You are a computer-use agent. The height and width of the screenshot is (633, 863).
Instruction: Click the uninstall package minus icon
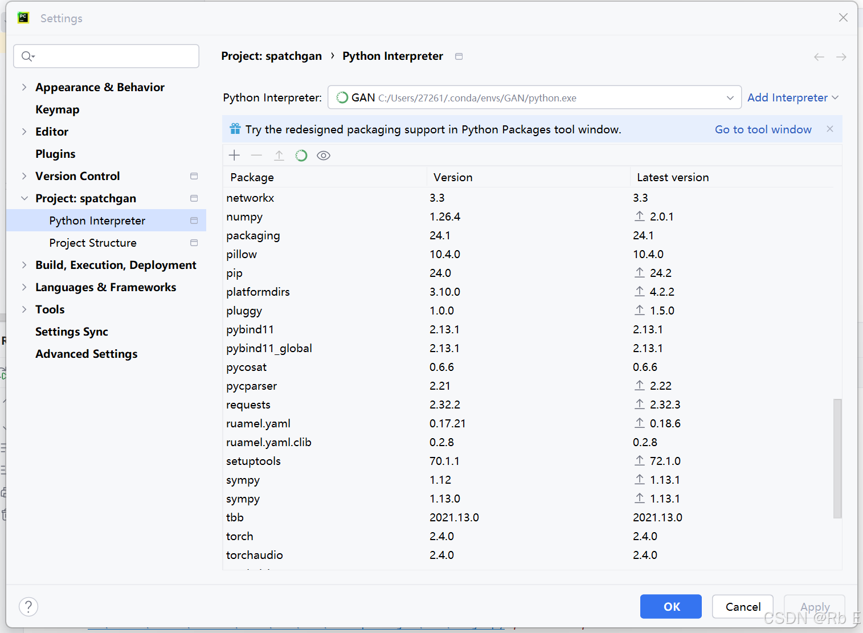(256, 155)
